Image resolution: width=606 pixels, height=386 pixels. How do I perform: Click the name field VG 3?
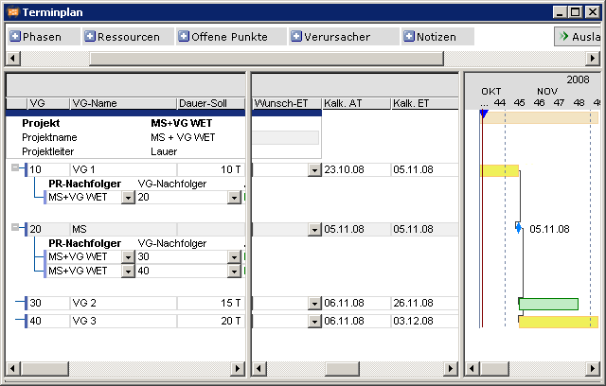point(123,321)
